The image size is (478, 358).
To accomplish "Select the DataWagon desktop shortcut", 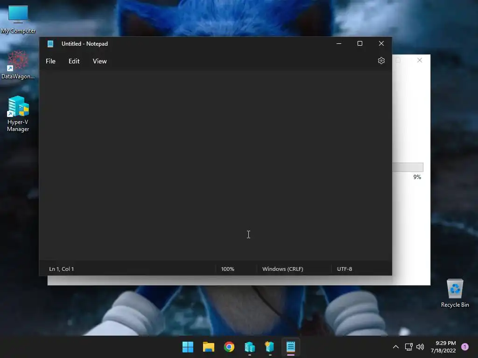I will (18, 65).
